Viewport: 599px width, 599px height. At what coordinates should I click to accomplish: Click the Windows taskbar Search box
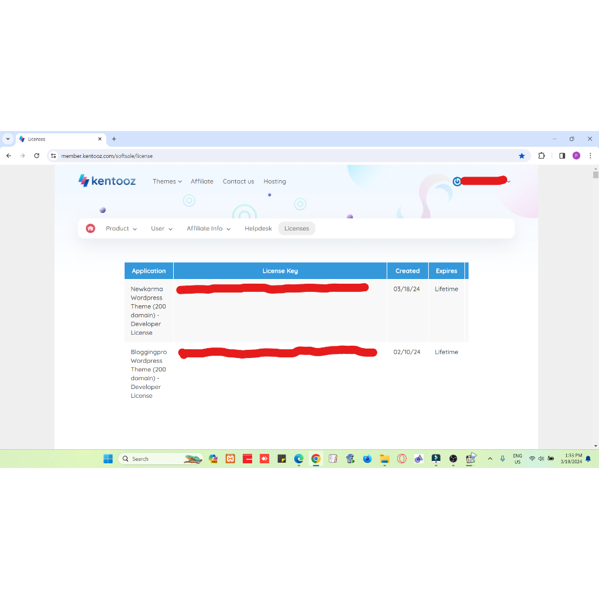[x=160, y=459]
